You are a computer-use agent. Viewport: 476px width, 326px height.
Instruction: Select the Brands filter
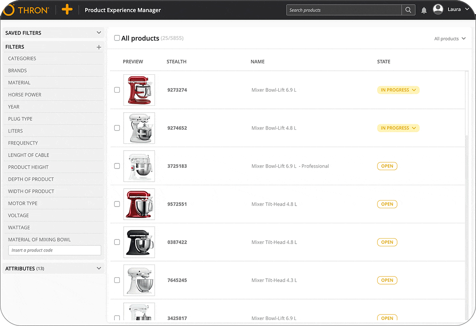pyautogui.click(x=17, y=71)
